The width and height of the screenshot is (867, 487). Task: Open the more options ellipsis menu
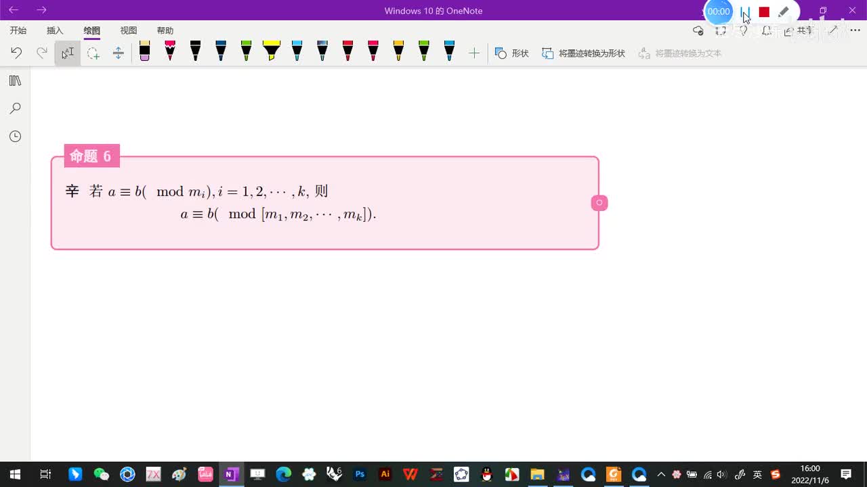855,30
